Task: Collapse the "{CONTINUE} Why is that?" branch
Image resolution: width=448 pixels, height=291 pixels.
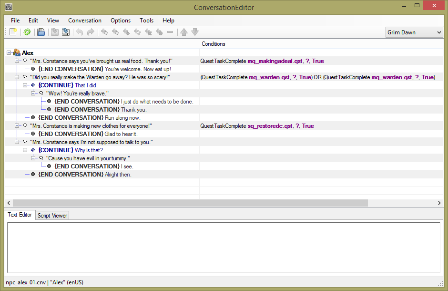Action: coord(25,150)
